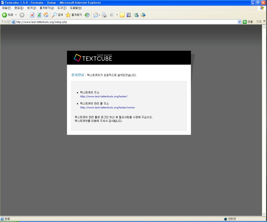
Task: Click the scrollbar up arrow
Action: [264, 27]
